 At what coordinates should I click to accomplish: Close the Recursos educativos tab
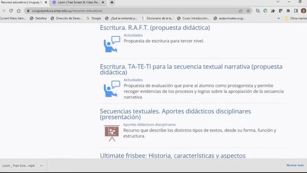tap(46, 2)
